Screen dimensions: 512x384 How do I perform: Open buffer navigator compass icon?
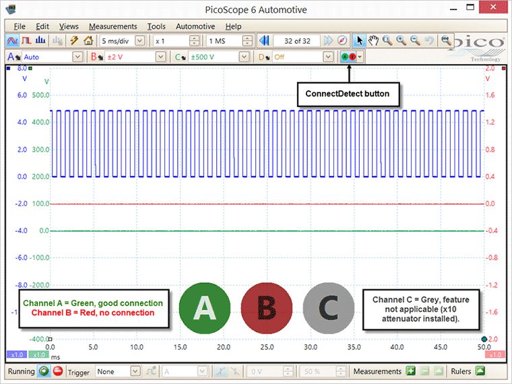(342, 41)
